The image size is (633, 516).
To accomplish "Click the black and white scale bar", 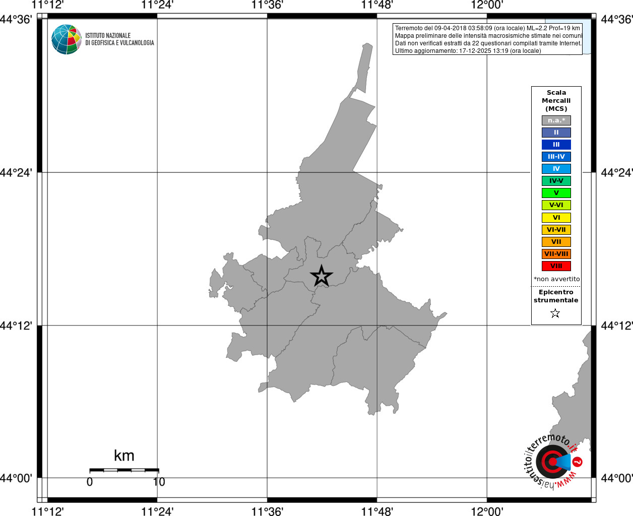I will tap(124, 470).
